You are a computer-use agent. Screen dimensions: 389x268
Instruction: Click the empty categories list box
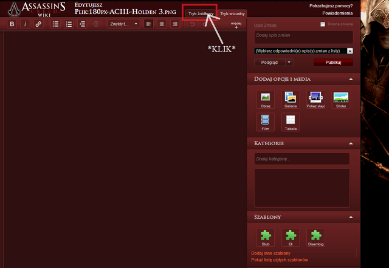302,188
